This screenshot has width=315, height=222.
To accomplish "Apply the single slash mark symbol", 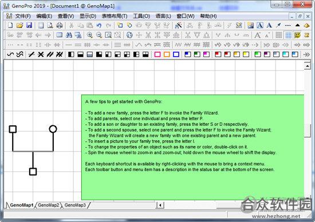I will tap(31, 54).
